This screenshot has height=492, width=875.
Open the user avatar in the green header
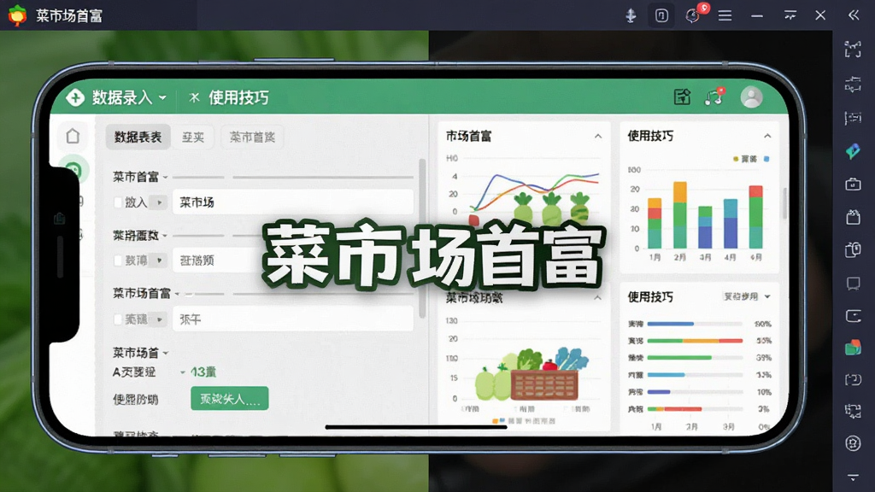[751, 97]
